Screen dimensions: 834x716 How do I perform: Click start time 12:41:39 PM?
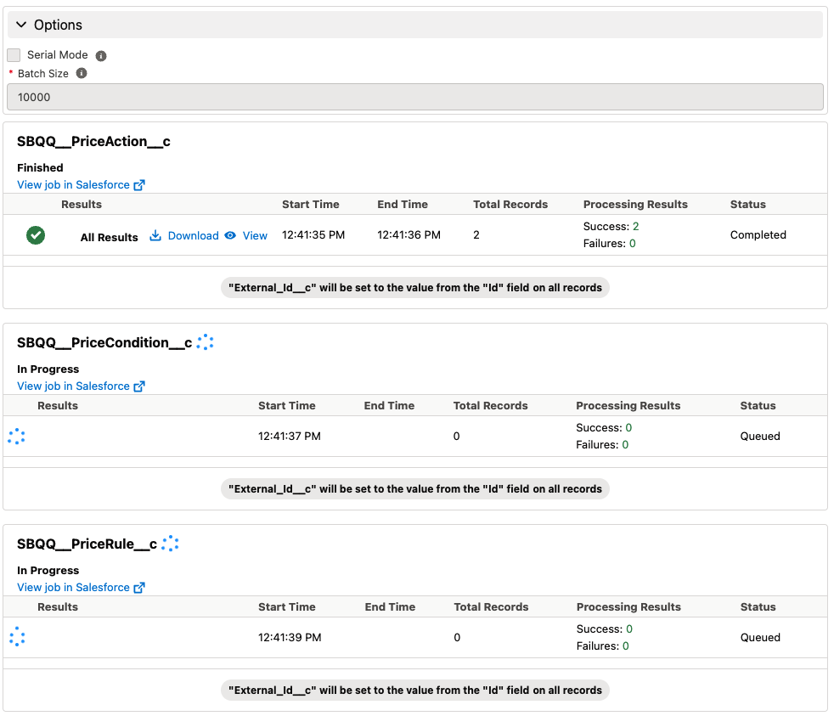click(x=290, y=637)
